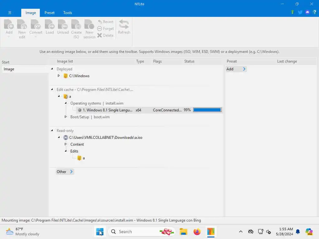The height and width of the screenshot is (239, 319).
Task: Click the Other button
Action: click(65, 172)
